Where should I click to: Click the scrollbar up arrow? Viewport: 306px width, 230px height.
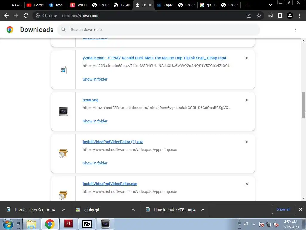point(303,41)
